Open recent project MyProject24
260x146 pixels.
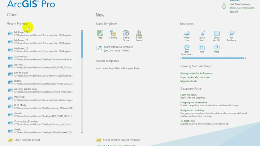(40, 74)
